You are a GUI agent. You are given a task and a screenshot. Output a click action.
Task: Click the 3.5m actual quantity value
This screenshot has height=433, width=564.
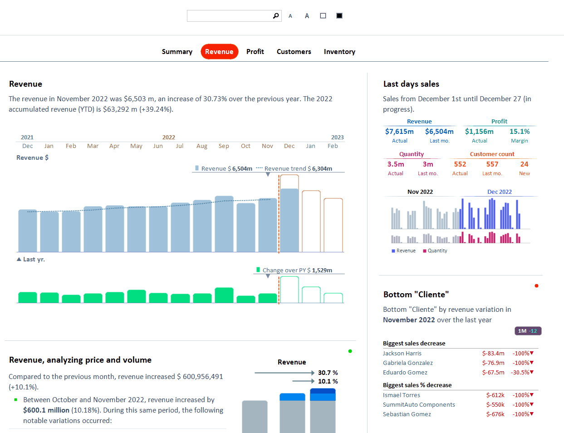click(x=396, y=164)
